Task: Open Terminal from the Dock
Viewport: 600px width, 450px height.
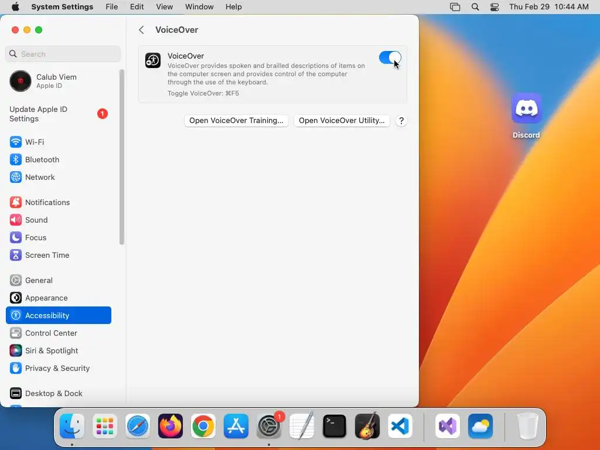Action: tap(335, 426)
